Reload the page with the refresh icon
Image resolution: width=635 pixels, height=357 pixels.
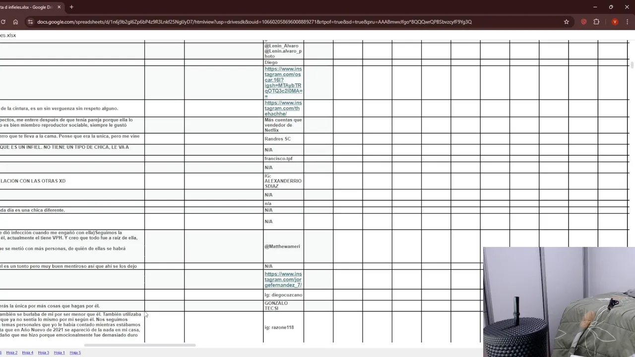pyautogui.click(x=3, y=22)
